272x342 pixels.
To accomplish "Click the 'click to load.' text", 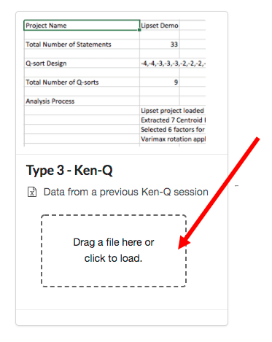I will tap(113, 258).
